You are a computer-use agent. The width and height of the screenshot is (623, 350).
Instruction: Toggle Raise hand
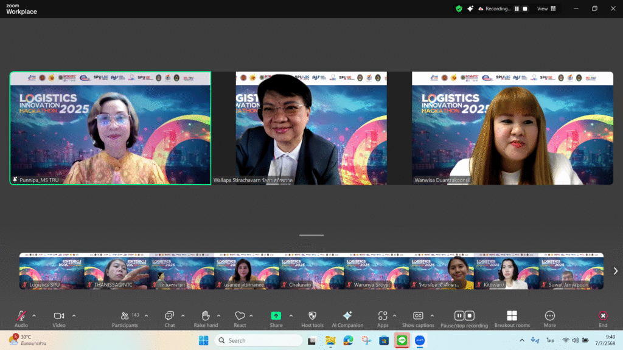coord(206,319)
